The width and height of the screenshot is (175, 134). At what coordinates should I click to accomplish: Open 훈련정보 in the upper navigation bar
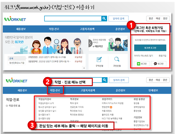coord(120,29)
